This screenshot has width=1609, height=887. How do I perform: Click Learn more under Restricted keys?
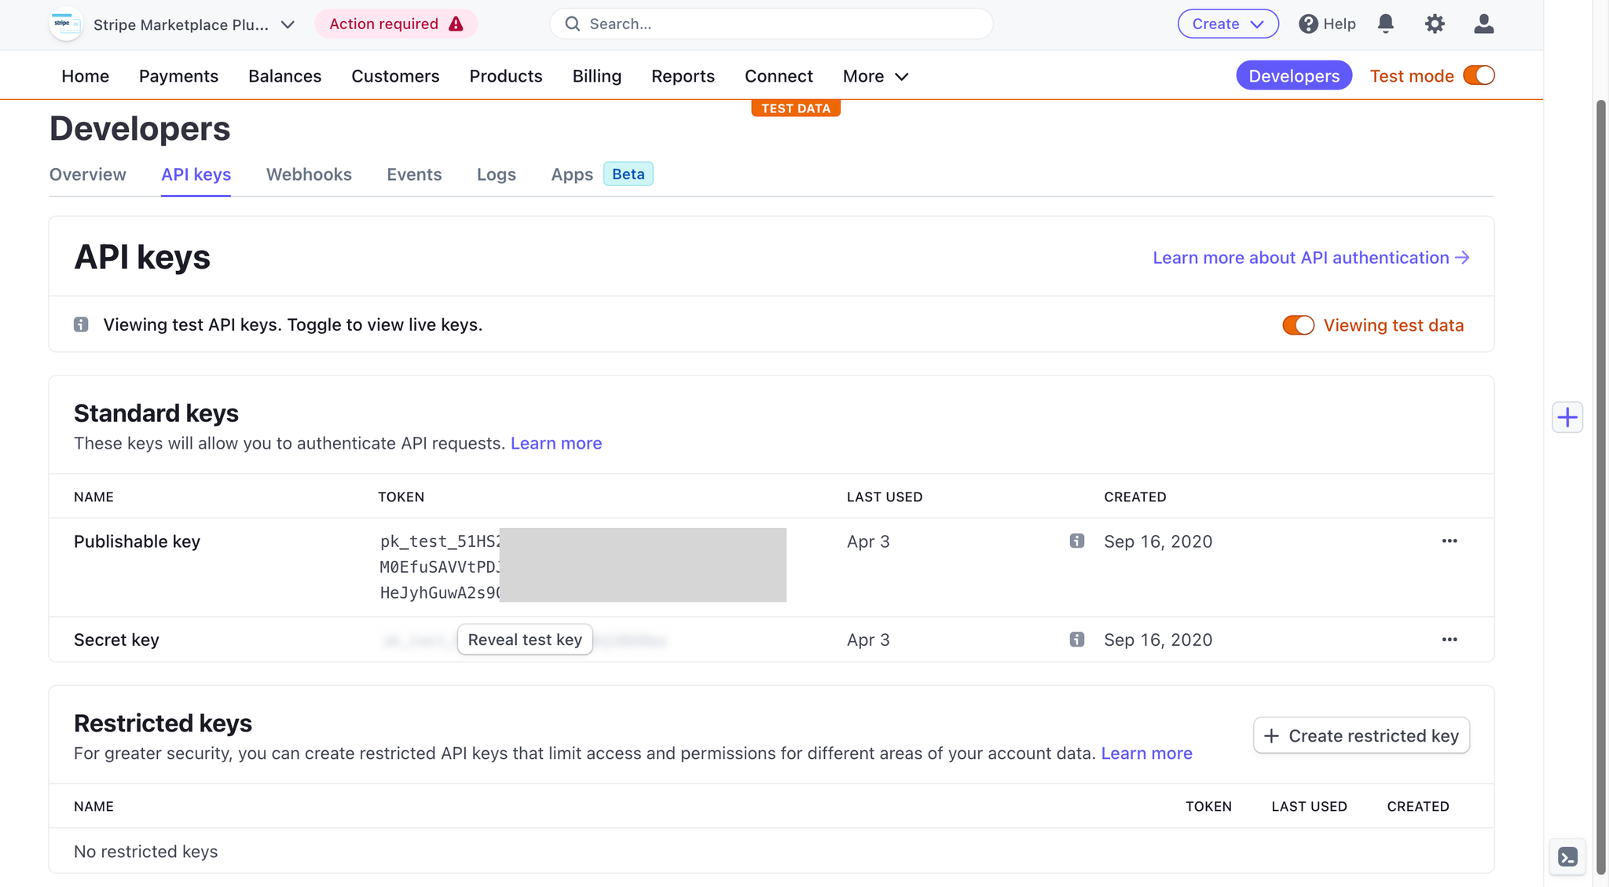[1146, 753]
